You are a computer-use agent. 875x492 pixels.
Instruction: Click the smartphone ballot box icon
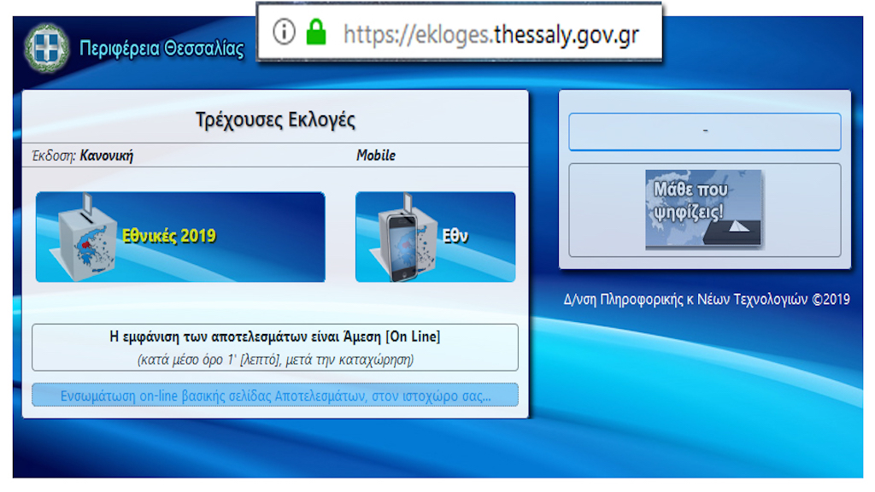tap(403, 238)
